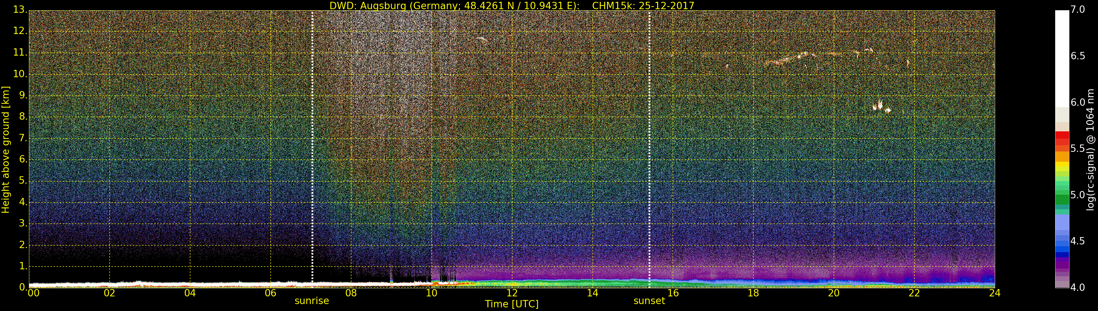
Task: Click the 'log(rc-signal) @ 1064 nm' colorbar label
Action: pyautogui.click(x=1090, y=150)
